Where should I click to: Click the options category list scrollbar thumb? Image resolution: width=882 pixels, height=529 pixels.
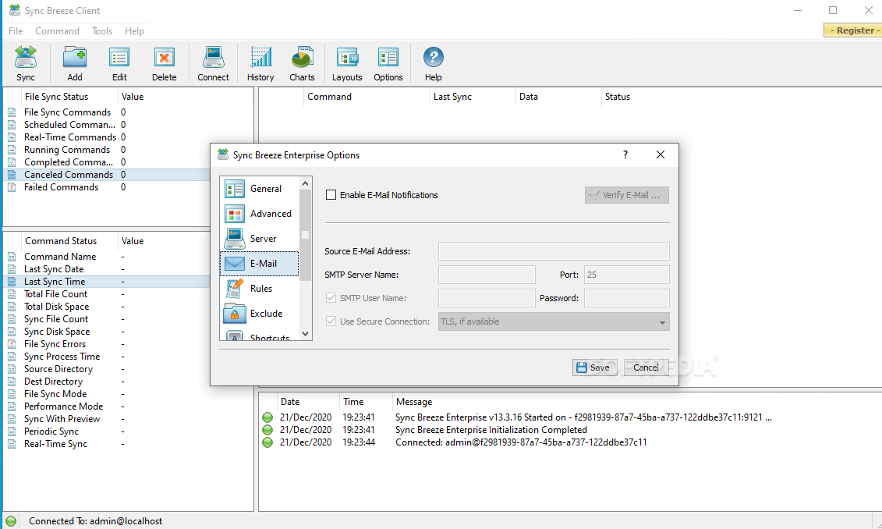pos(306,235)
